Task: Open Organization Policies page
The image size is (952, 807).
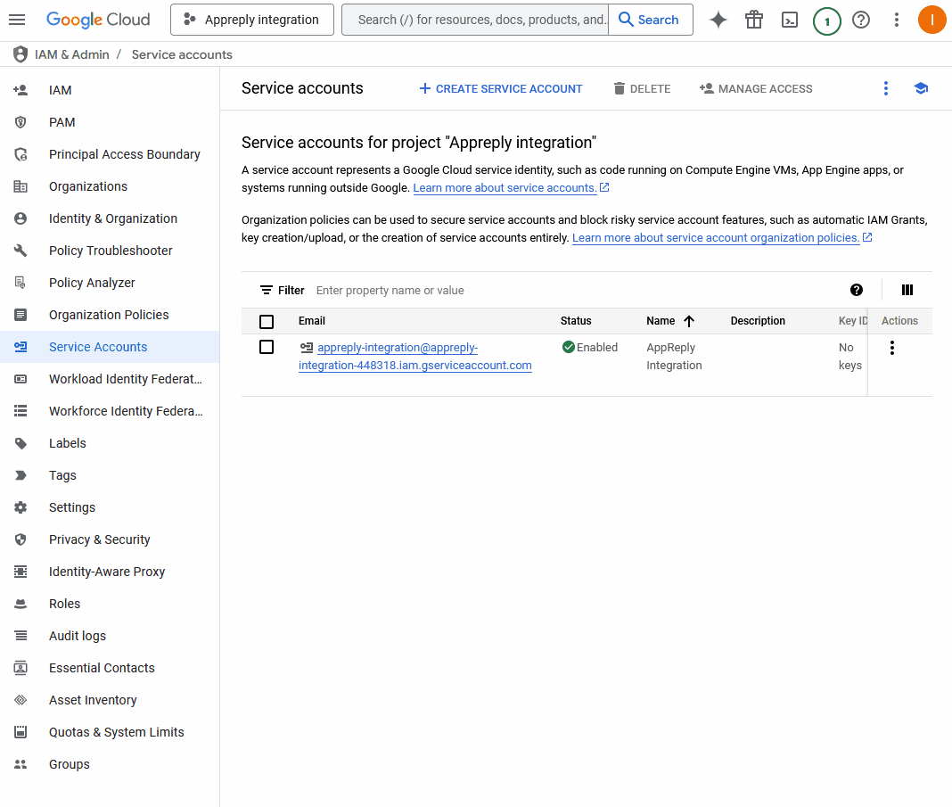Action: coord(110,315)
